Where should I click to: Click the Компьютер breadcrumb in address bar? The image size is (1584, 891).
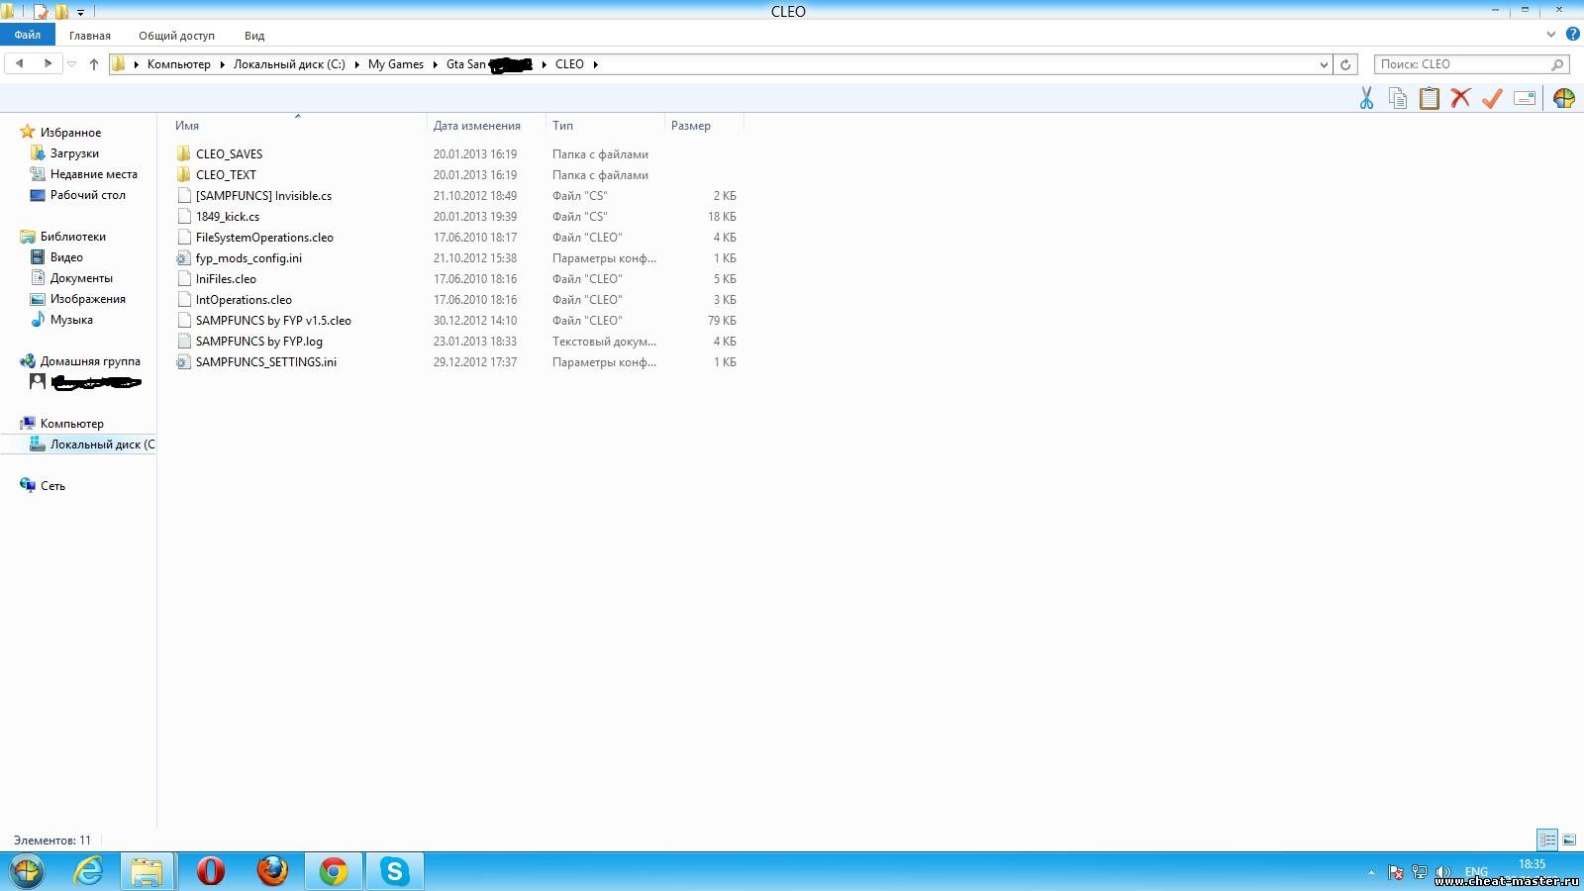[179, 64]
